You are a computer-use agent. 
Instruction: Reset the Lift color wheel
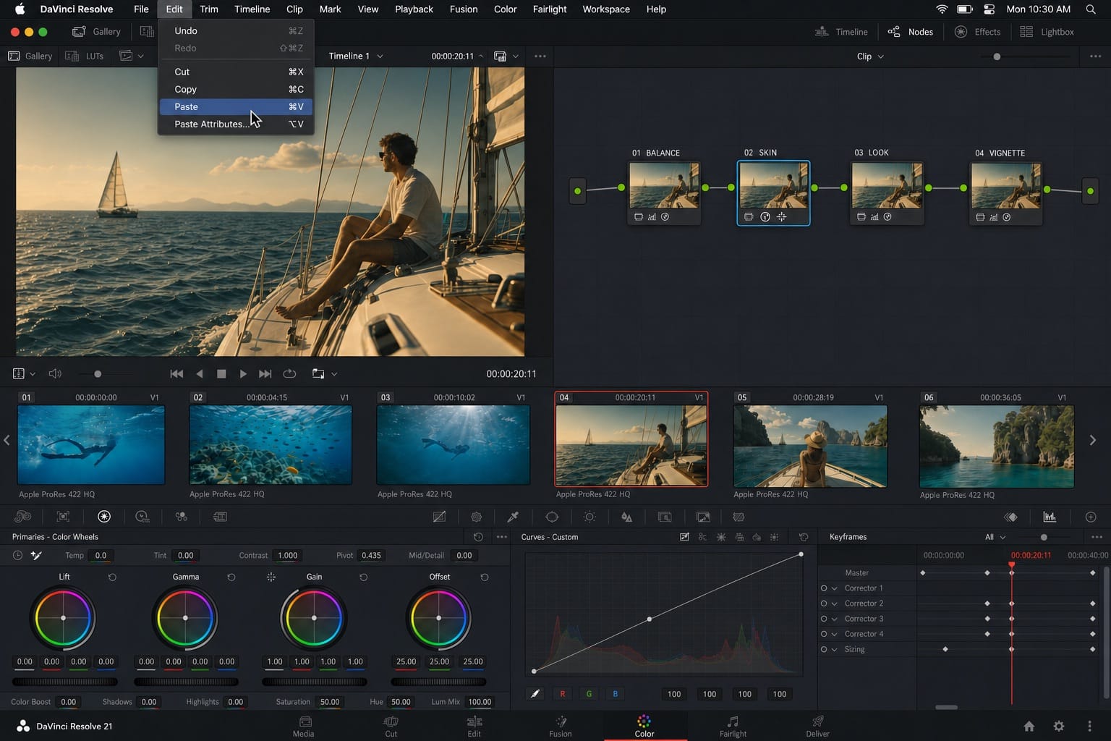click(x=112, y=577)
